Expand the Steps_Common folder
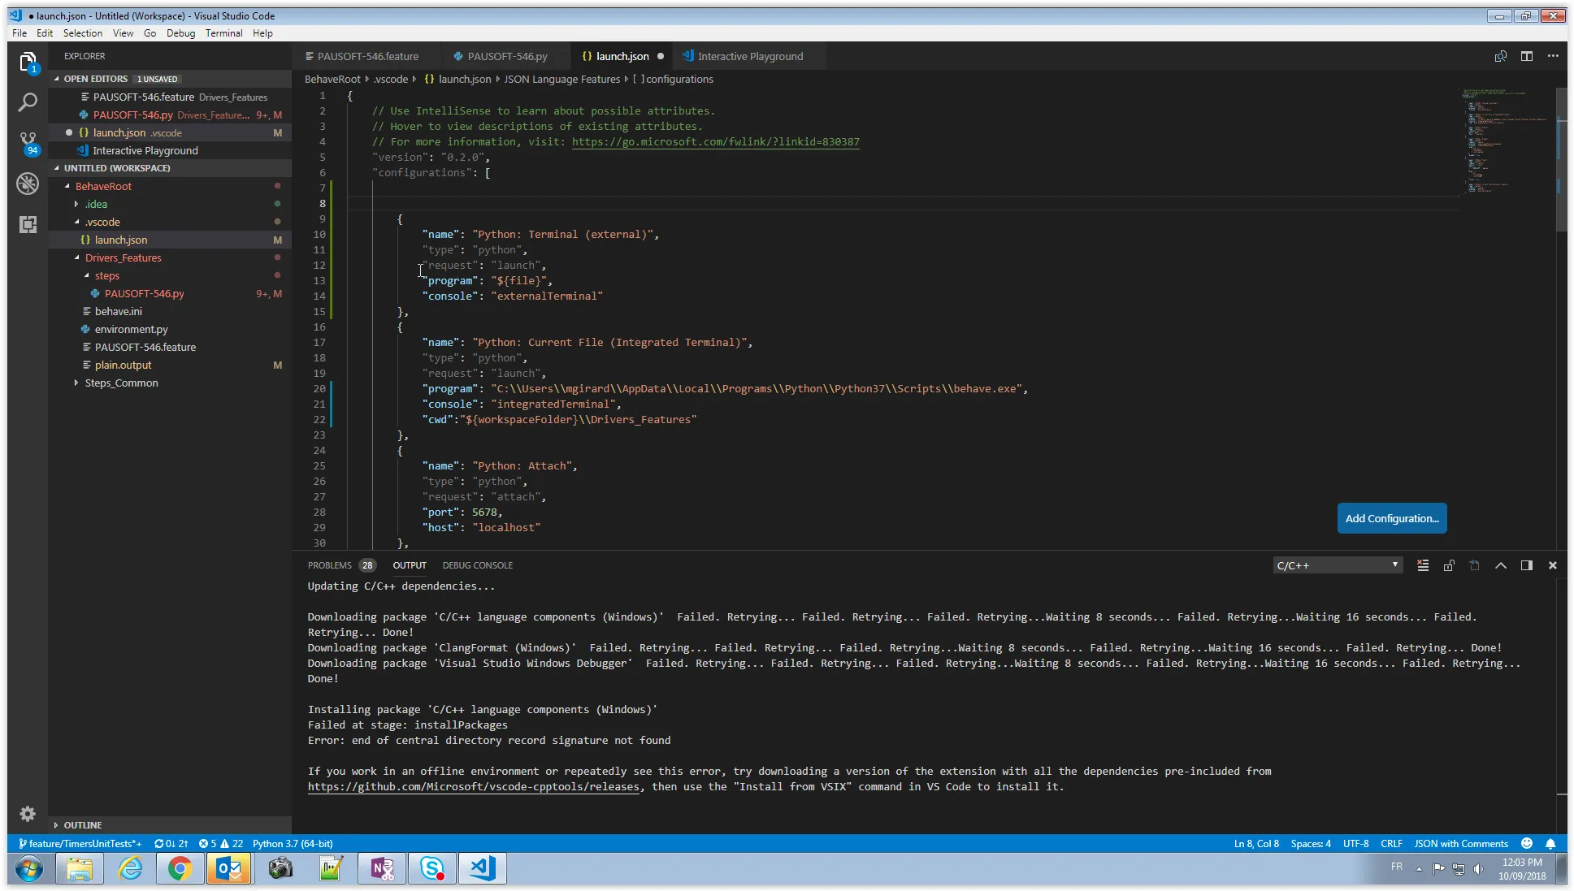The height and width of the screenshot is (891, 1574). [121, 383]
